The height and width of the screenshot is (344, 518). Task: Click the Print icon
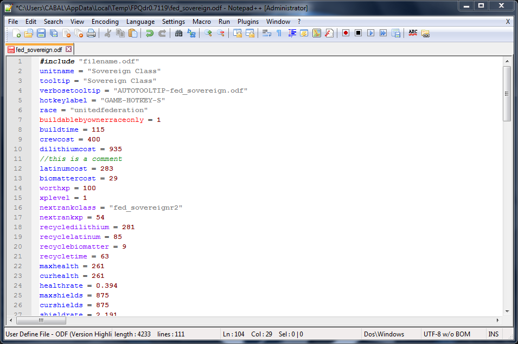(92, 33)
